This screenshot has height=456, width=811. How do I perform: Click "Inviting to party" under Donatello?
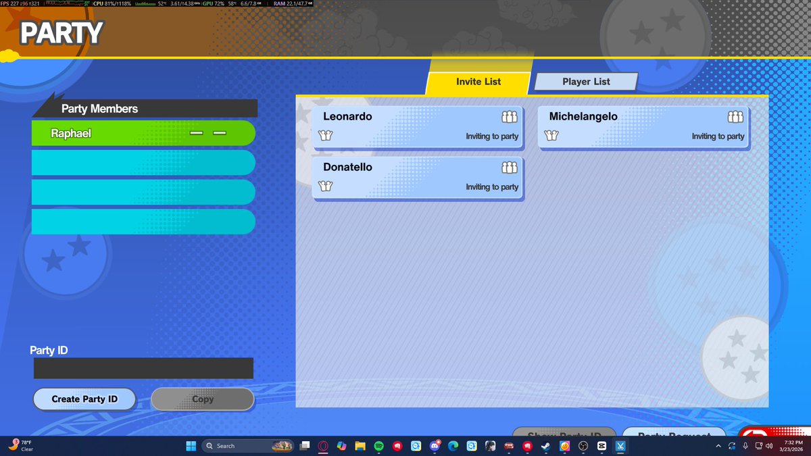click(492, 187)
